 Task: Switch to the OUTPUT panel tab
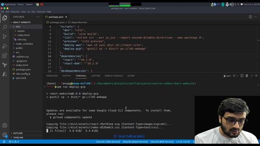point(67,76)
